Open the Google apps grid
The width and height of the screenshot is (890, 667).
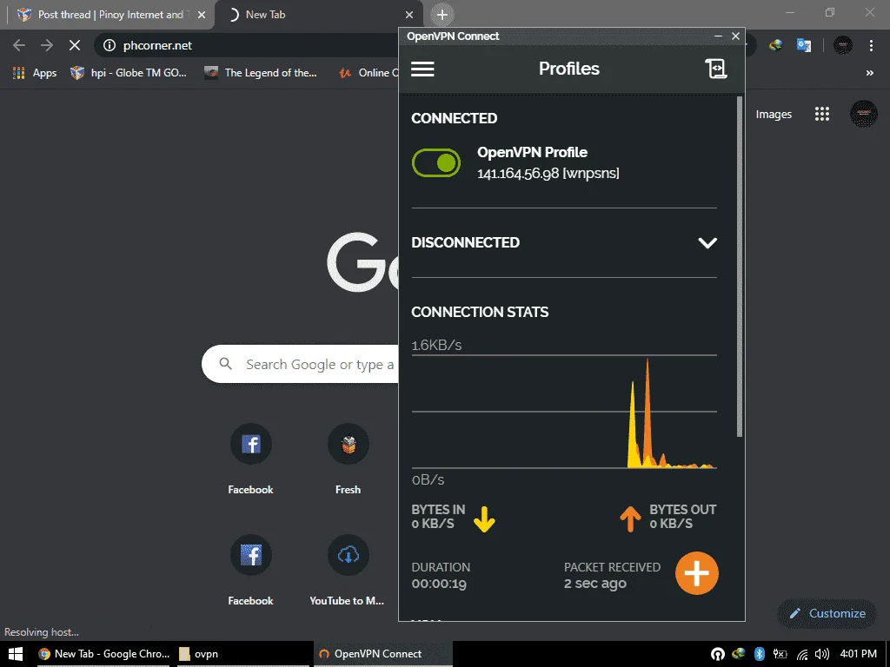pyautogui.click(x=822, y=114)
